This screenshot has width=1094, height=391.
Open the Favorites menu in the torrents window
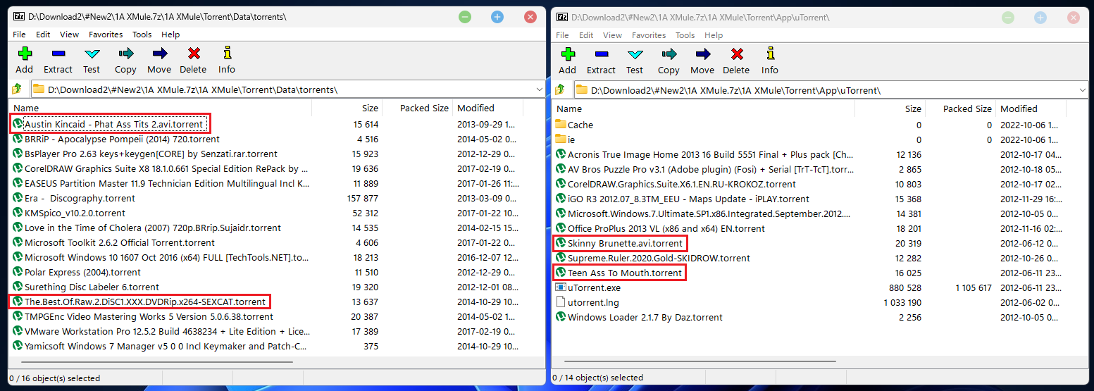pos(106,34)
